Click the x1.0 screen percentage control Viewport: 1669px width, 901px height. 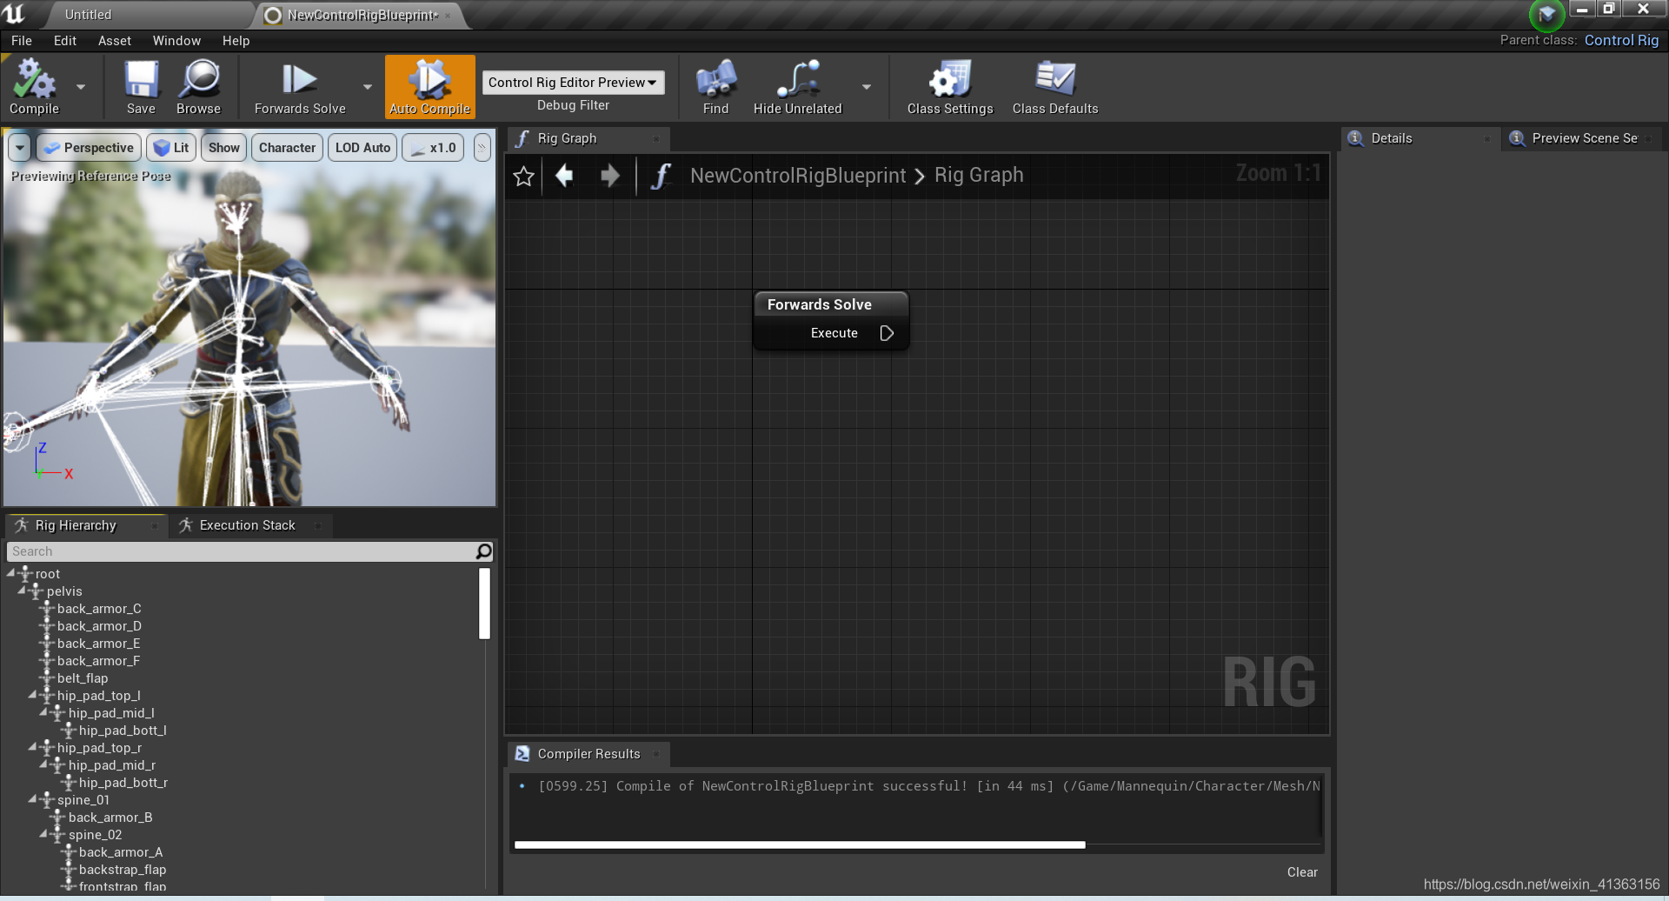(x=433, y=147)
